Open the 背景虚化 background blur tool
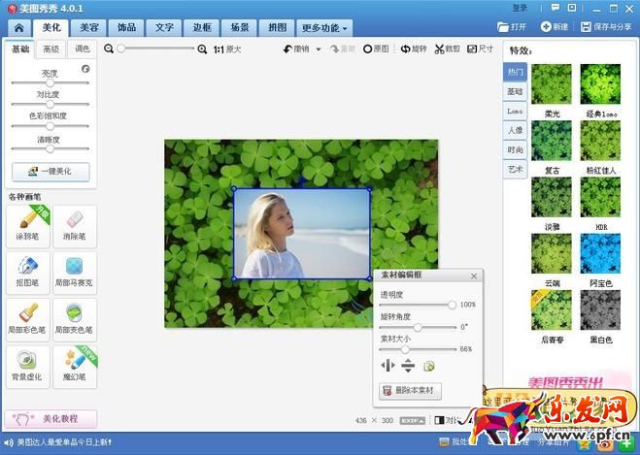The image size is (640, 455). pyautogui.click(x=27, y=365)
